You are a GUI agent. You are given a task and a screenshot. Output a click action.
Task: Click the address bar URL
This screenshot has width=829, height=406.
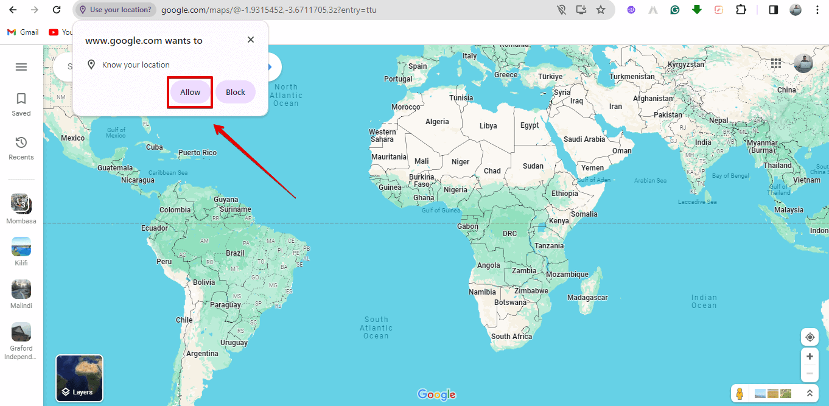point(268,10)
